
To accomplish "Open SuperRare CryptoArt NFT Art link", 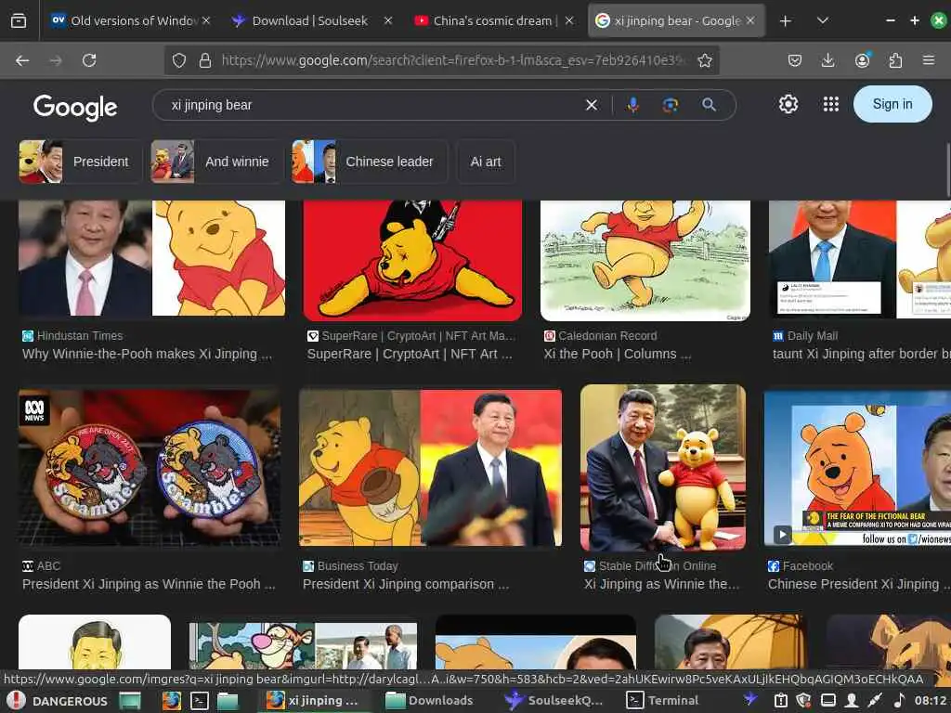I will pos(410,354).
